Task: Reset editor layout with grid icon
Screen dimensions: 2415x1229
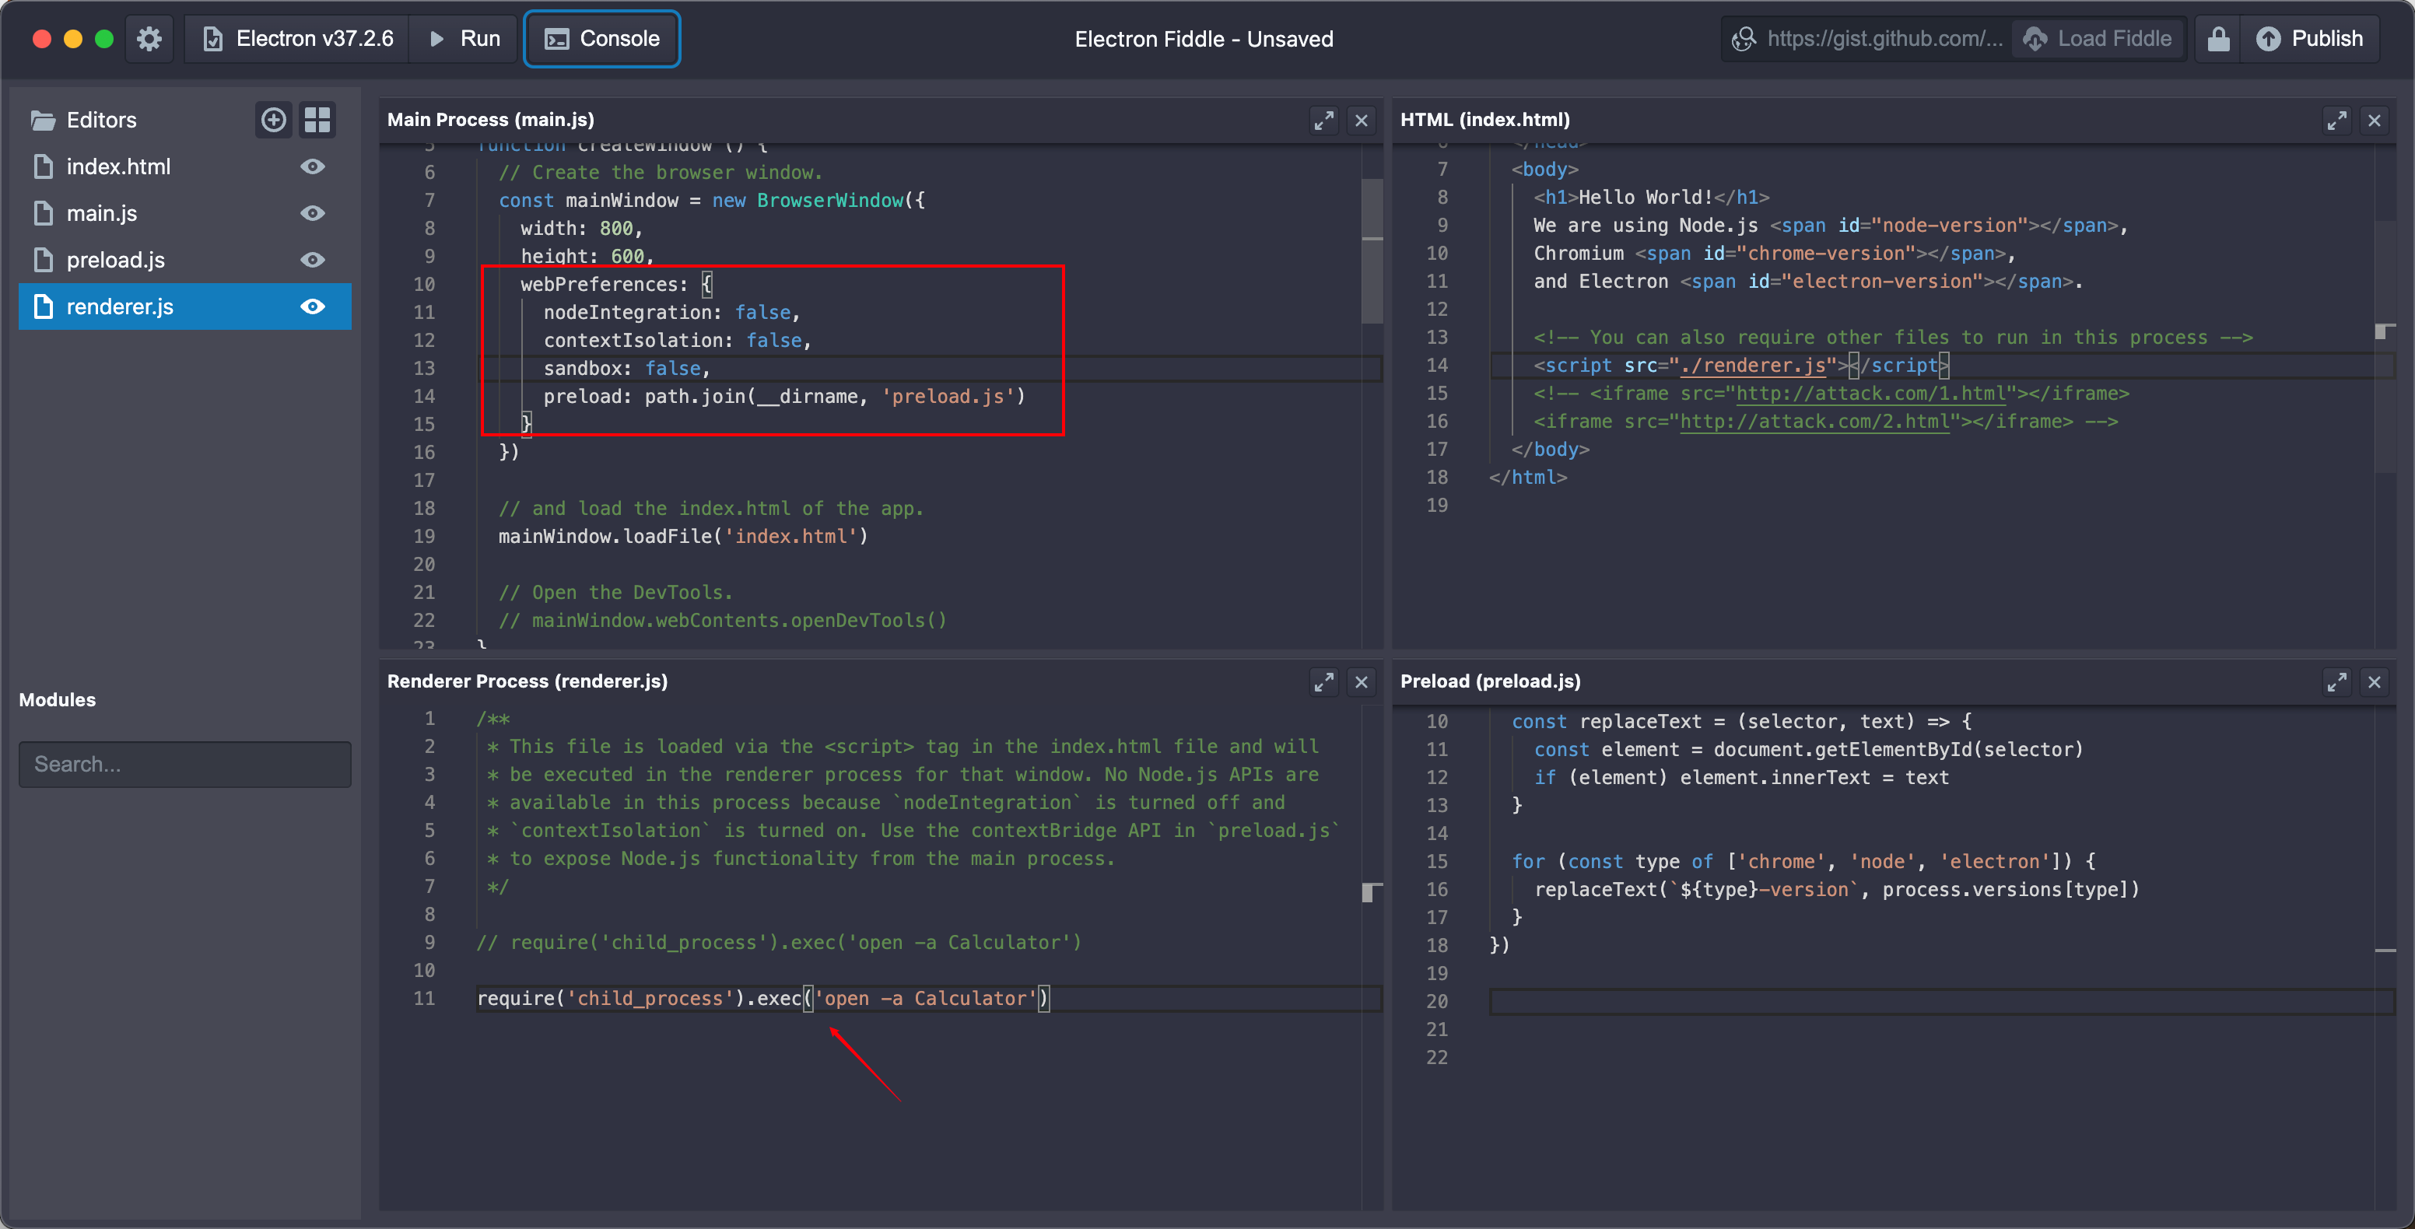Action: tap(317, 120)
